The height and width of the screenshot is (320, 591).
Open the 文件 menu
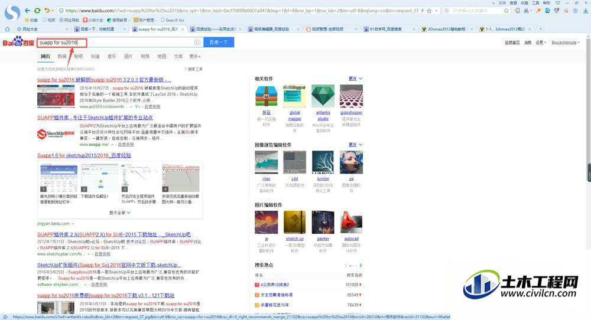[502, 2]
